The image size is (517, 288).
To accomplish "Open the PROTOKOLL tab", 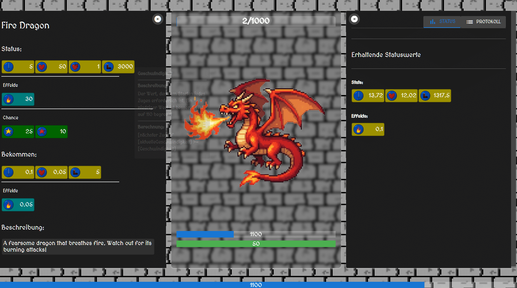I will tap(483, 22).
